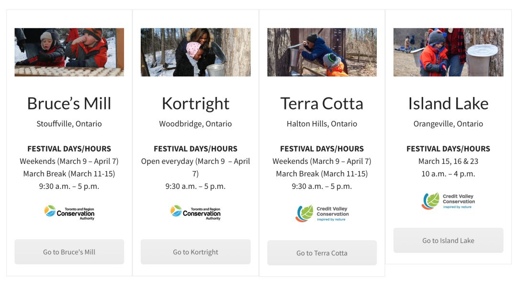Click the Halton Hills, Ontario location text

tap(322, 124)
